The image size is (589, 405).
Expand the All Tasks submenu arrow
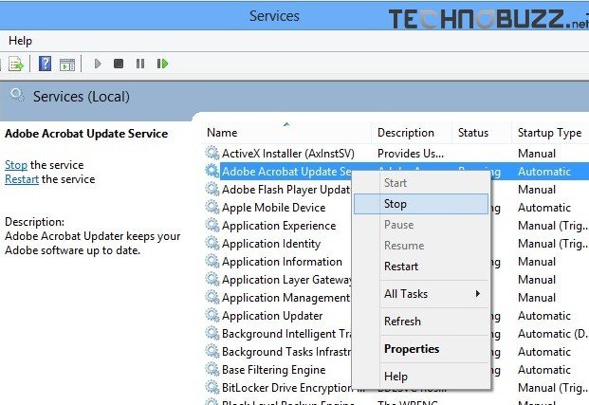pos(477,293)
